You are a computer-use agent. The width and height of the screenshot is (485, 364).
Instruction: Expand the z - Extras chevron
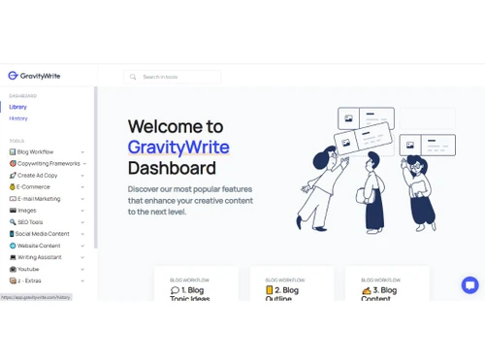click(82, 281)
